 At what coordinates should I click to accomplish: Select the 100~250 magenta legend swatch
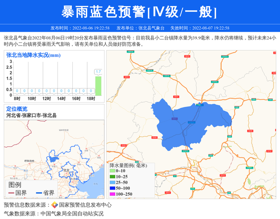(112, 194)
